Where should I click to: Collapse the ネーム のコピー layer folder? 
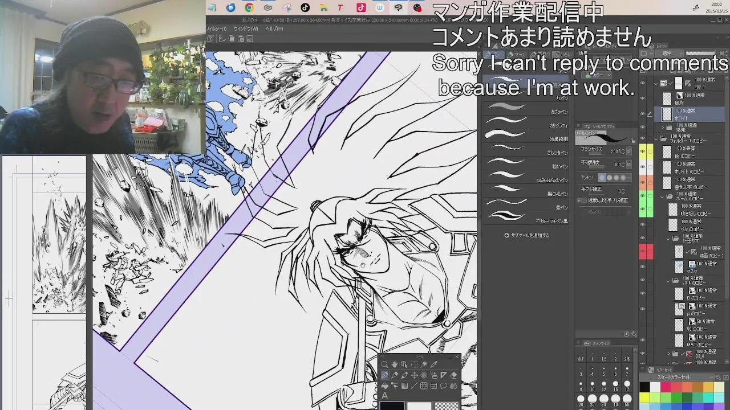662,196
